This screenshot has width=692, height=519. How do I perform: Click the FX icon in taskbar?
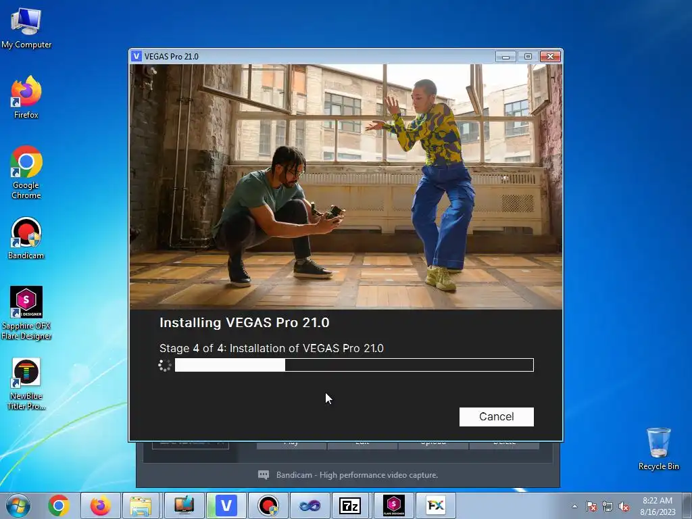436,505
